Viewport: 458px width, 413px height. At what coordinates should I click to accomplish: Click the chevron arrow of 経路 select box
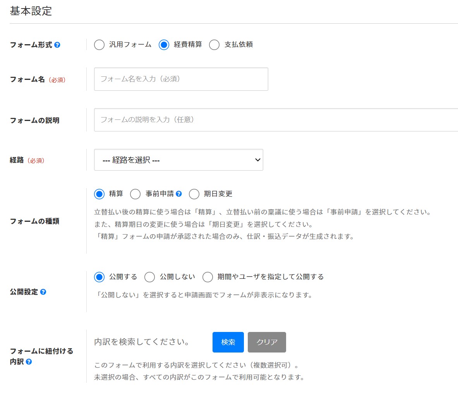(x=257, y=160)
